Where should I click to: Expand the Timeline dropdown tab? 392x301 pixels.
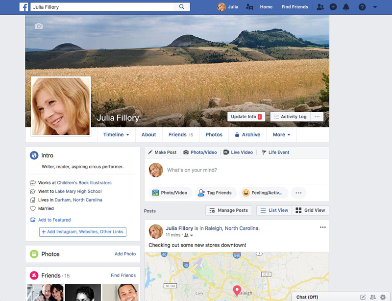[x=116, y=135]
